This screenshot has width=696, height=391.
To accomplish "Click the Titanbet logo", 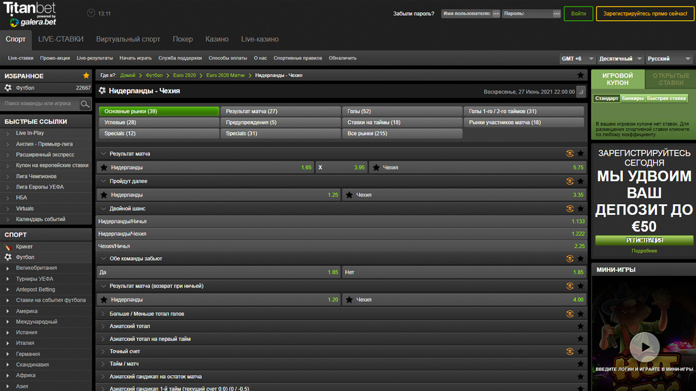I will [30, 14].
